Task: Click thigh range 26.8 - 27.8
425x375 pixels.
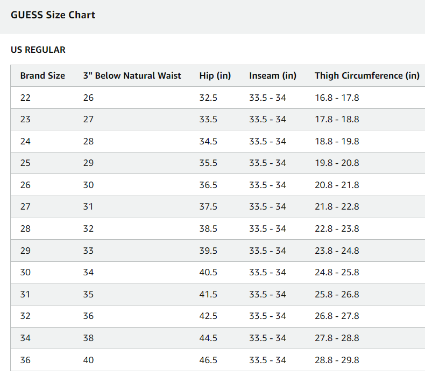Action: point(337,316)
